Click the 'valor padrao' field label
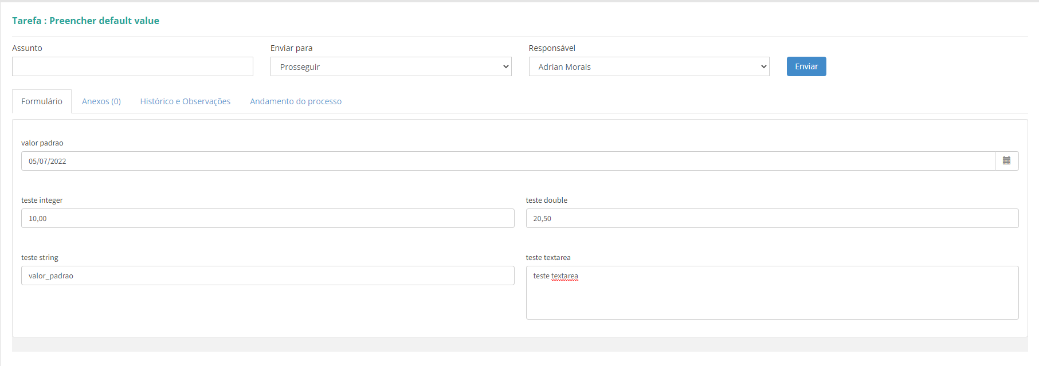 (42, 143)
